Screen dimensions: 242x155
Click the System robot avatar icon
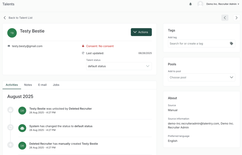[22, 128]
